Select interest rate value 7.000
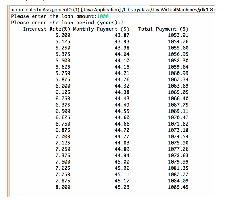The width and height of the screenshot is (246, 205). point(63,136)
